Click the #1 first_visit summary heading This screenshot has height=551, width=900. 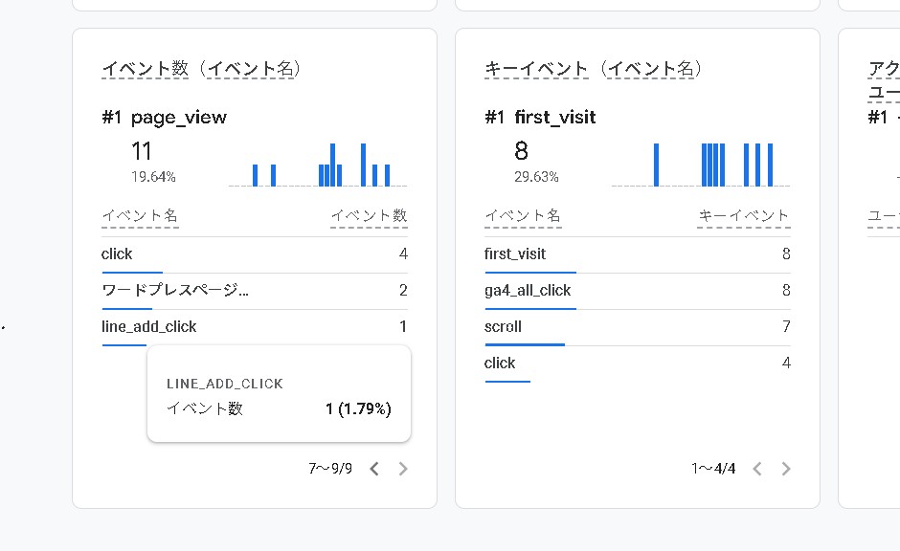(x=540, y=118)
